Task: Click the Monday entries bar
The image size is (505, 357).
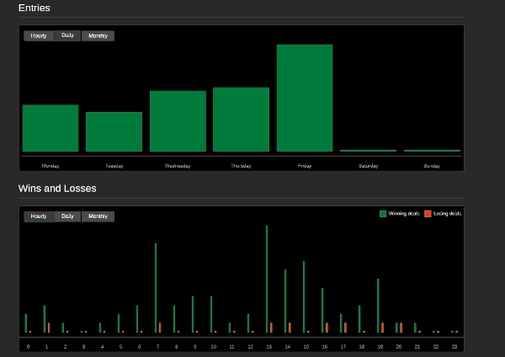Action: [50, 128]
